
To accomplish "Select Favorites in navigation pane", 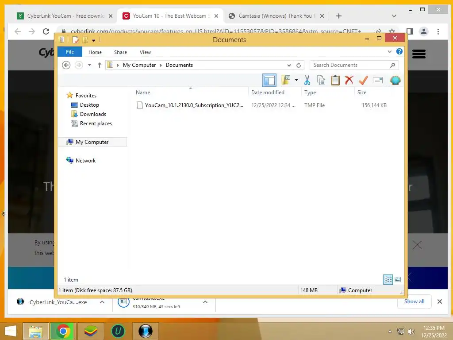I will pyautogui.click(x=86, y=96).
